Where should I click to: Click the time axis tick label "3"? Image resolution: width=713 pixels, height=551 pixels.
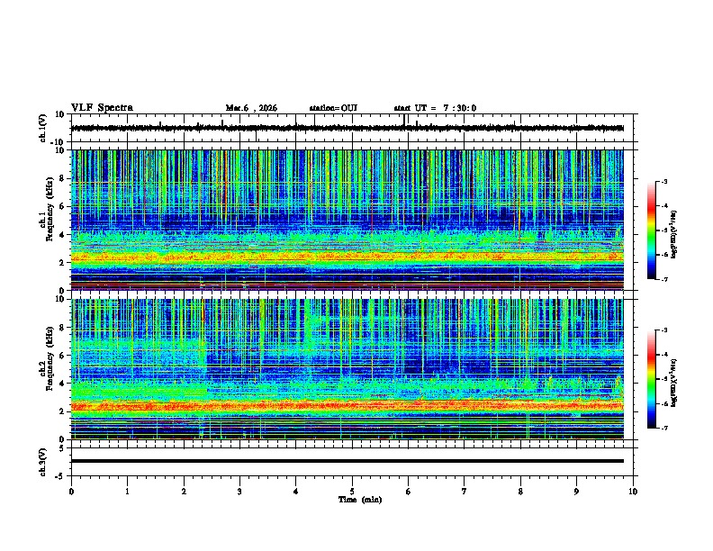(239, 492)
